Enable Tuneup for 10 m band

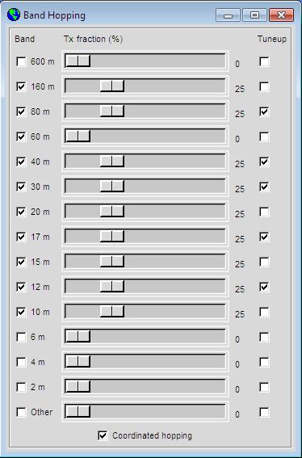pos(264,312)
